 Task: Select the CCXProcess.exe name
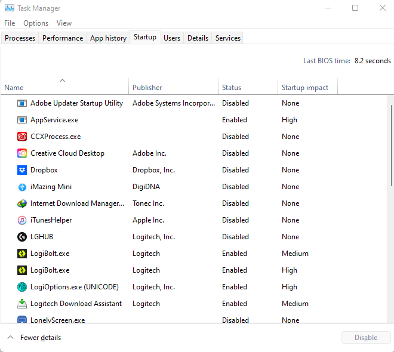pyautogui.click(x=56, y=137)
